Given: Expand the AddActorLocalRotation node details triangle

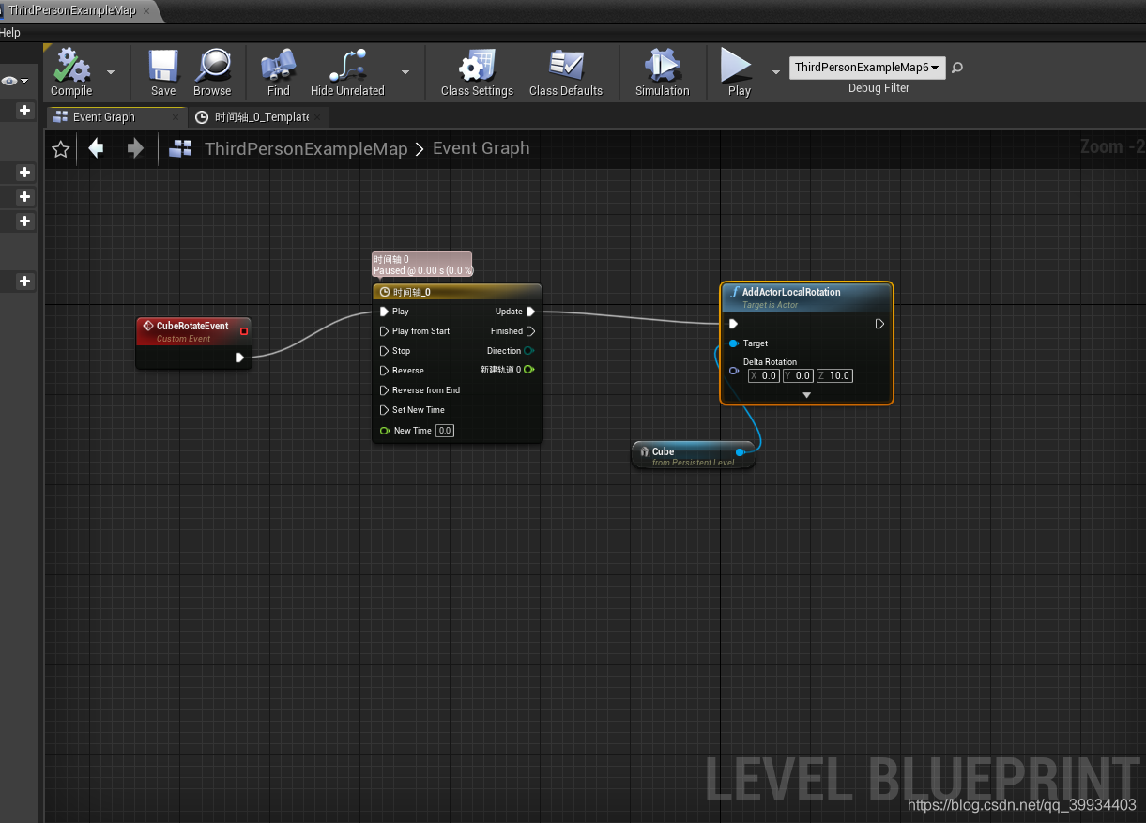Looking at the screenshot, I should tap(806, 395).
